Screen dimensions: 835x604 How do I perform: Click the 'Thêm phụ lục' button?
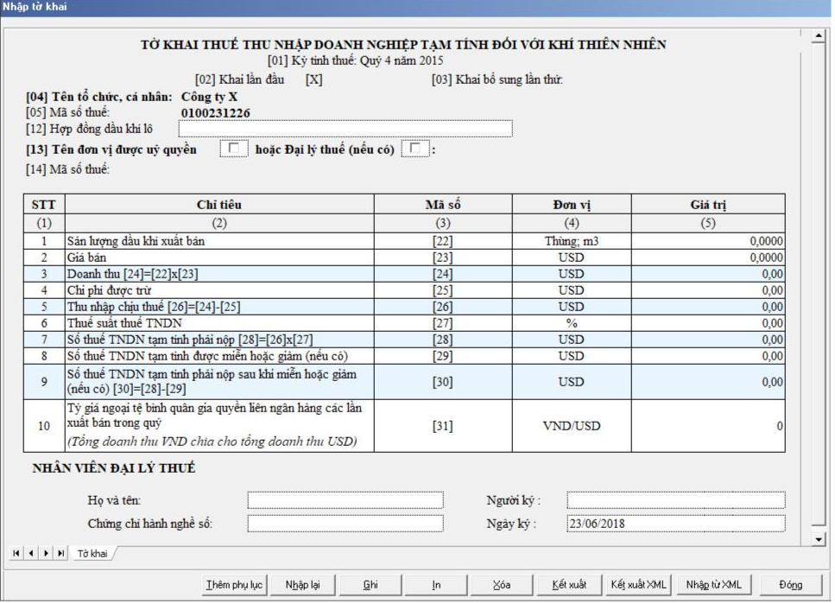234,585
